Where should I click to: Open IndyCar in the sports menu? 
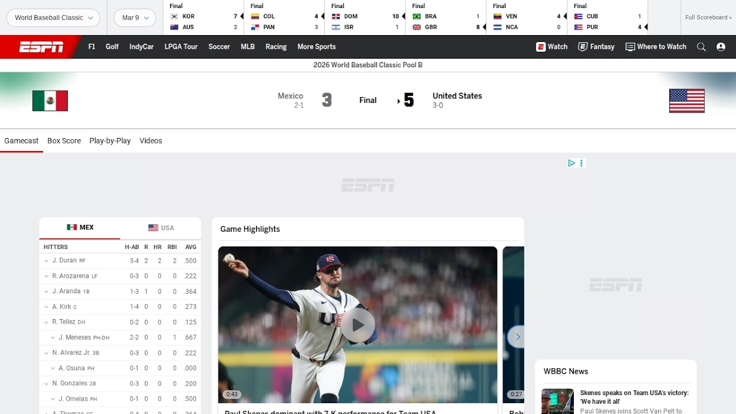click(141, 47)
